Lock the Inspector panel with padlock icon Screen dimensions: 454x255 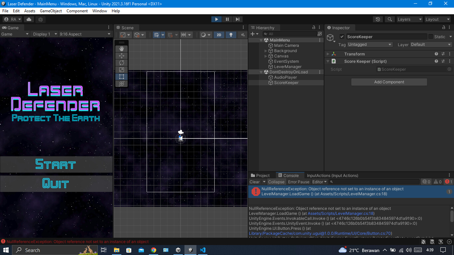444,28
